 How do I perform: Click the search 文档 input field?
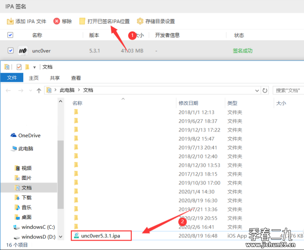click(x=288, y=90)
